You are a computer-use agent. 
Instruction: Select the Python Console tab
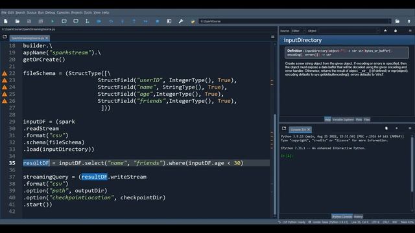(x=342, y=217)
